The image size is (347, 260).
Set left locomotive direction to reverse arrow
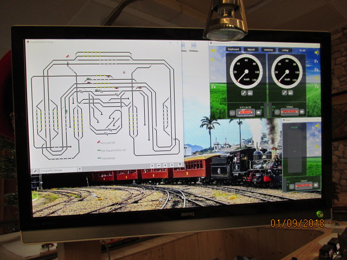[233, 113]
